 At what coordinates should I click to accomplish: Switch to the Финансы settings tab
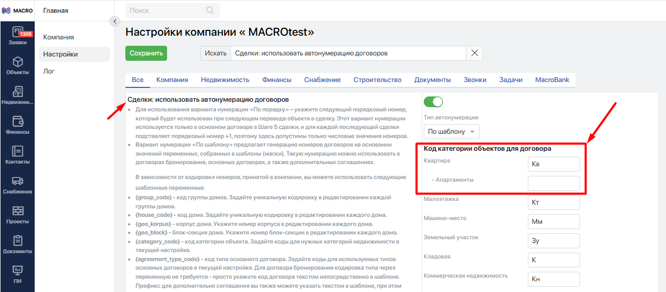pos(276,80)
